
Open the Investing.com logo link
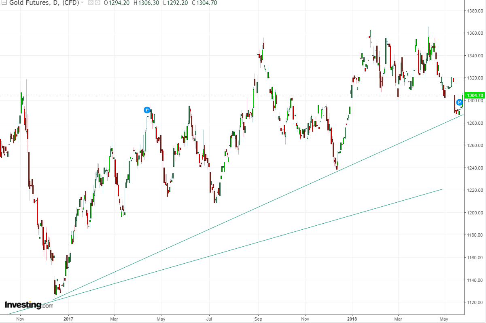pos(29,305)
